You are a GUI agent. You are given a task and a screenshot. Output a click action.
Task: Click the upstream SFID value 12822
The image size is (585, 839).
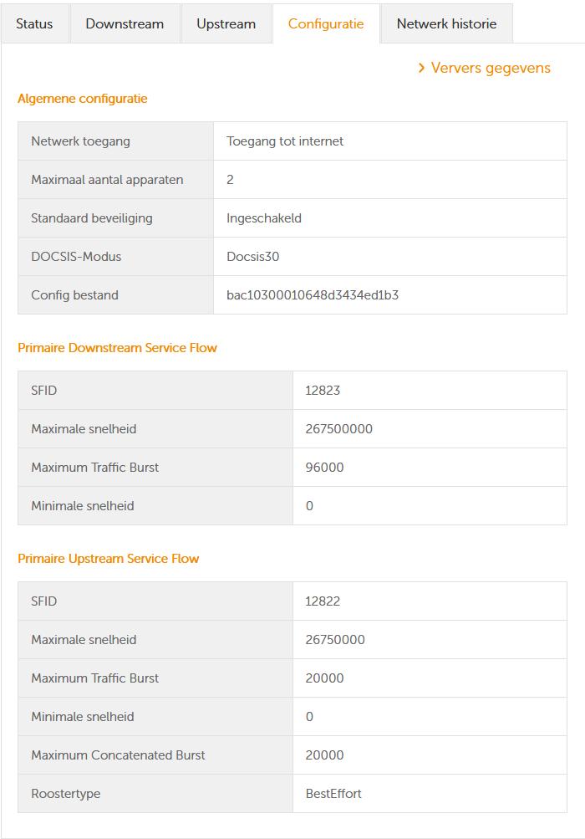323,601
